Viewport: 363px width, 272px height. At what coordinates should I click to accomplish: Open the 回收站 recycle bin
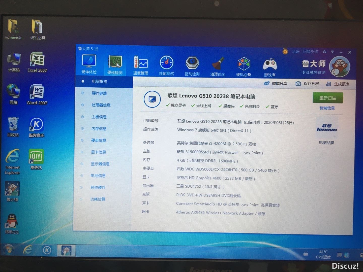pyautogui.click(x=13, y=127)
